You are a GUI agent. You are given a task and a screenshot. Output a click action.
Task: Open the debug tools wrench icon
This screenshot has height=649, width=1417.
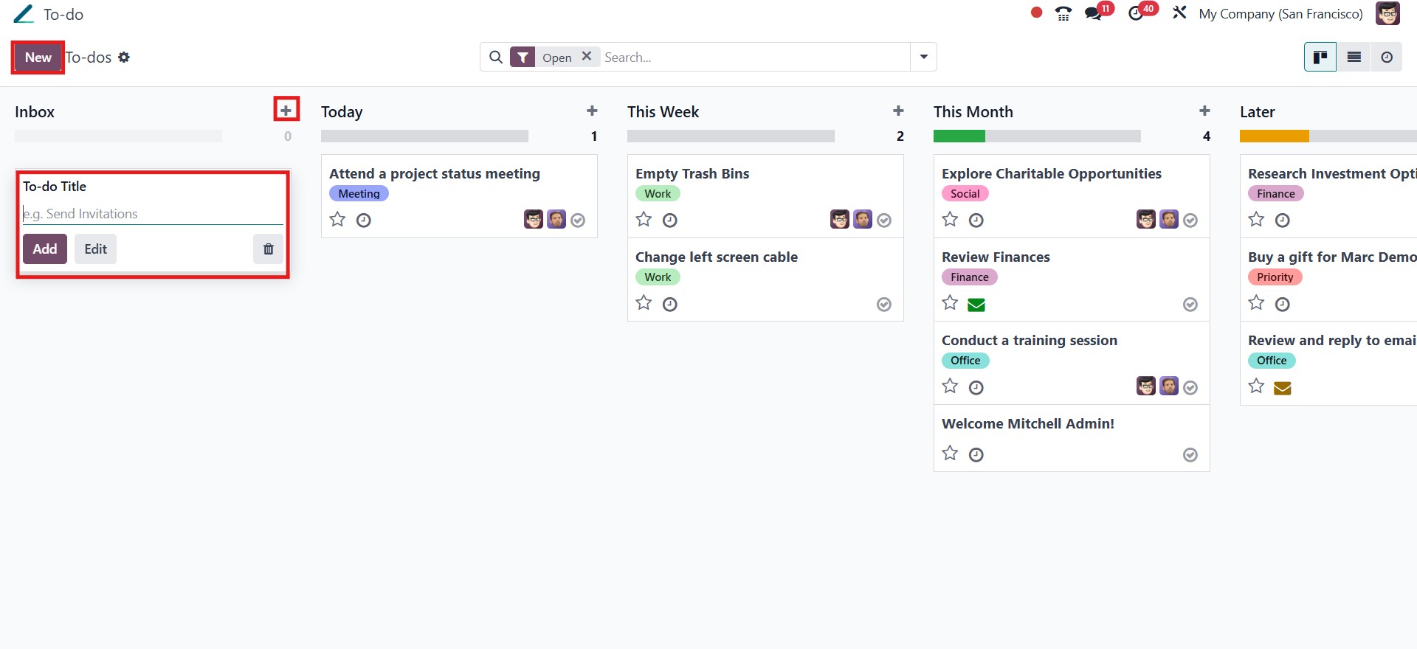[1179, 13]
